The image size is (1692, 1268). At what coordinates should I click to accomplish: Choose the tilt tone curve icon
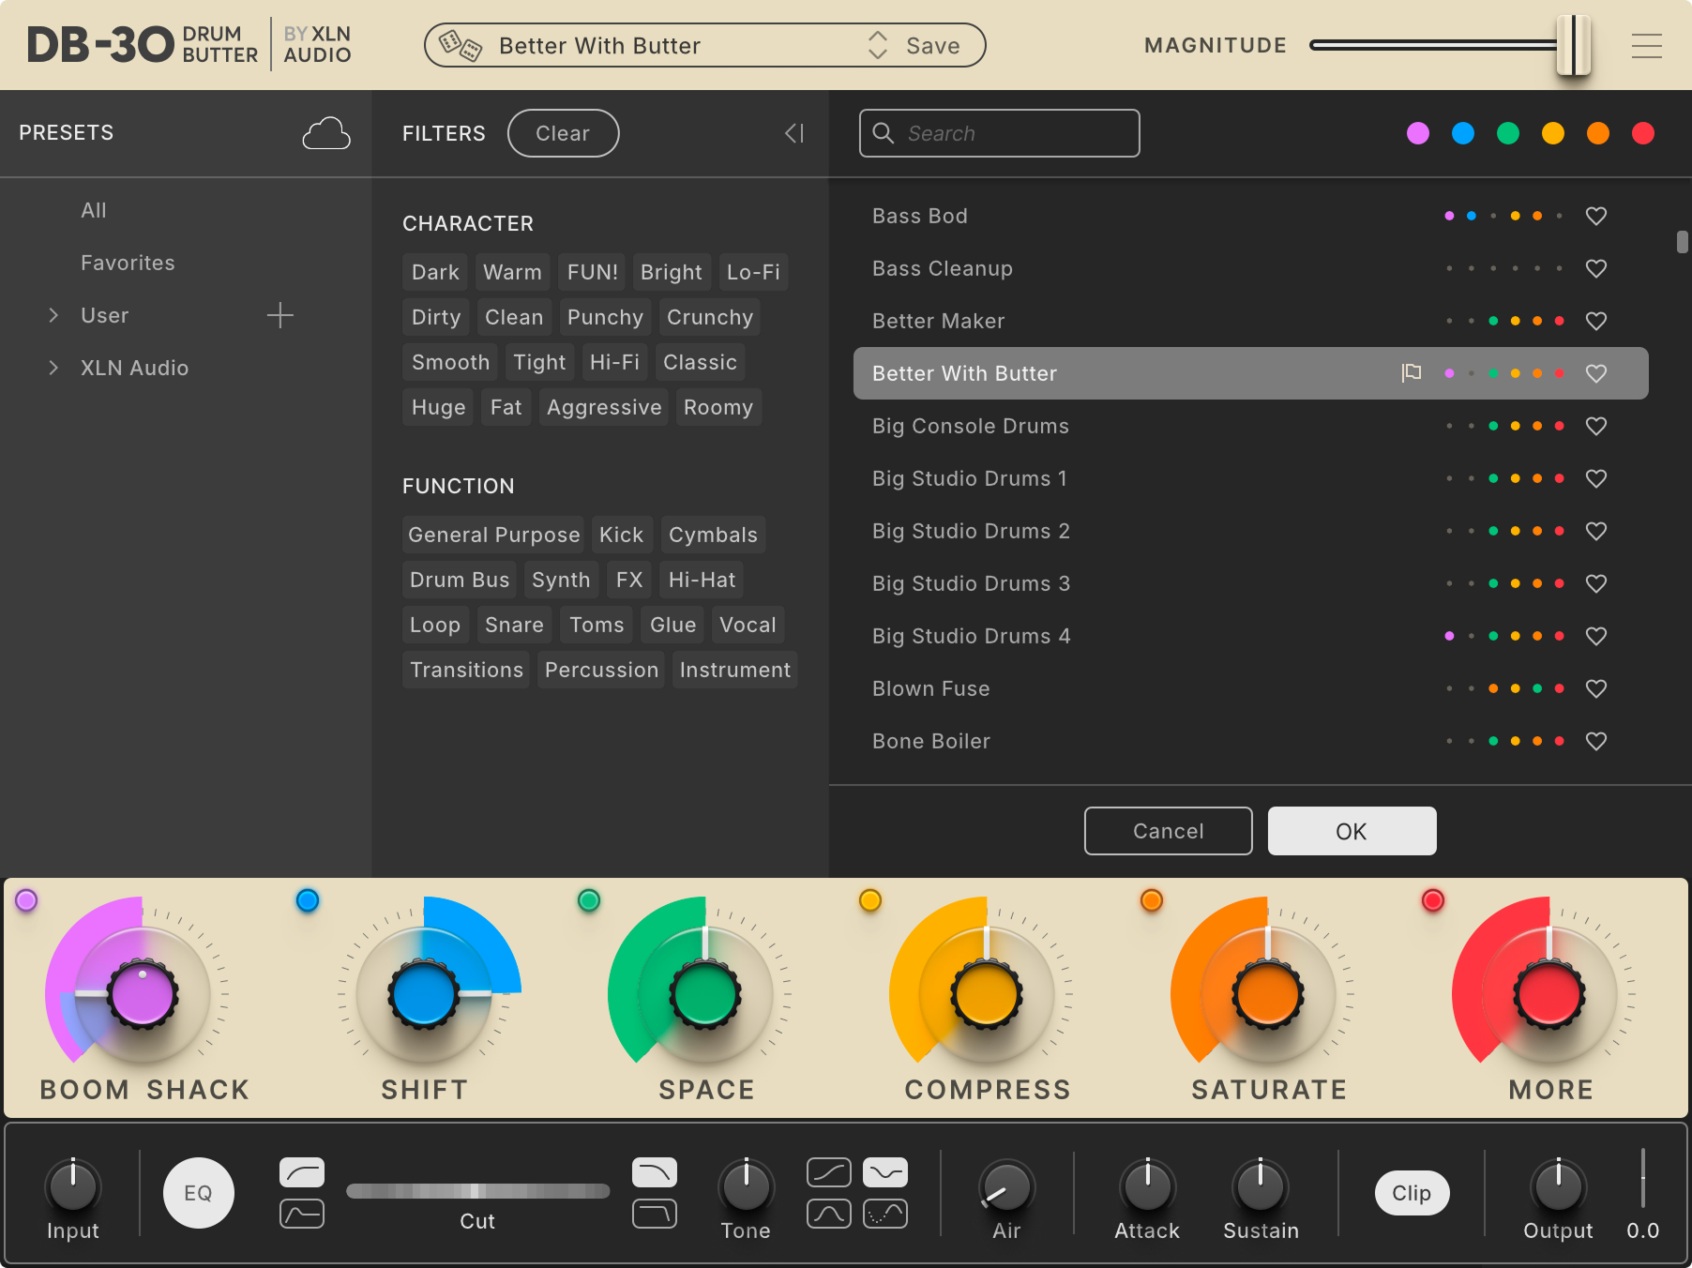coord(829,1172)
